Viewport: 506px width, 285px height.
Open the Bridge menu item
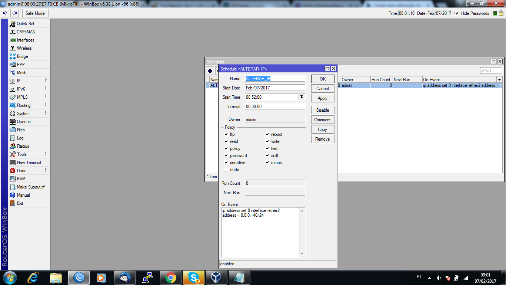coord(22,56)
